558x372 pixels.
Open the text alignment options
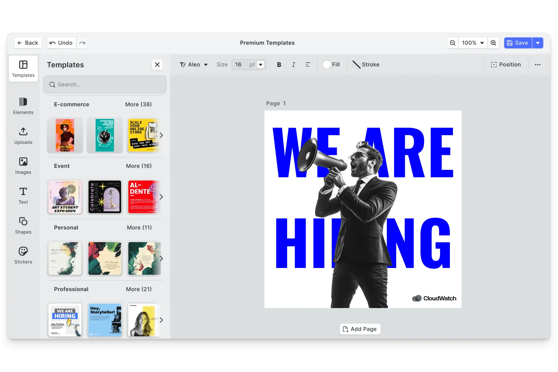click(308, 65)
